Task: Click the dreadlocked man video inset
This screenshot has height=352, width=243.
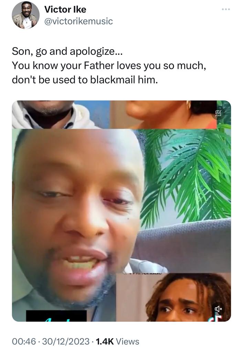Action: [x=173, y=297]
